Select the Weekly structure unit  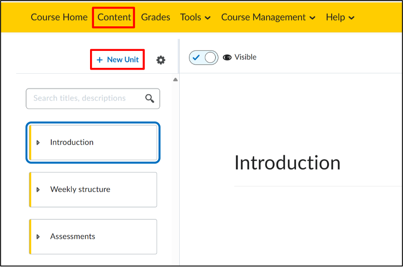(x=93, y=189)
